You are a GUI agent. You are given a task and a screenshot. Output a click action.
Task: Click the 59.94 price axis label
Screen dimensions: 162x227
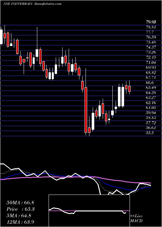click(x=150, y=113)
